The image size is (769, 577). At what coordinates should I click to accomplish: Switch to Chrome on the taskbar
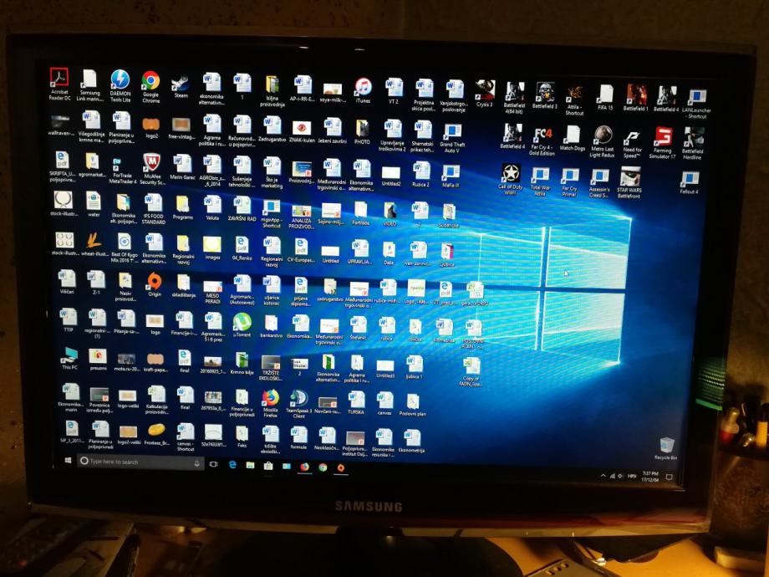click(323, 467)
